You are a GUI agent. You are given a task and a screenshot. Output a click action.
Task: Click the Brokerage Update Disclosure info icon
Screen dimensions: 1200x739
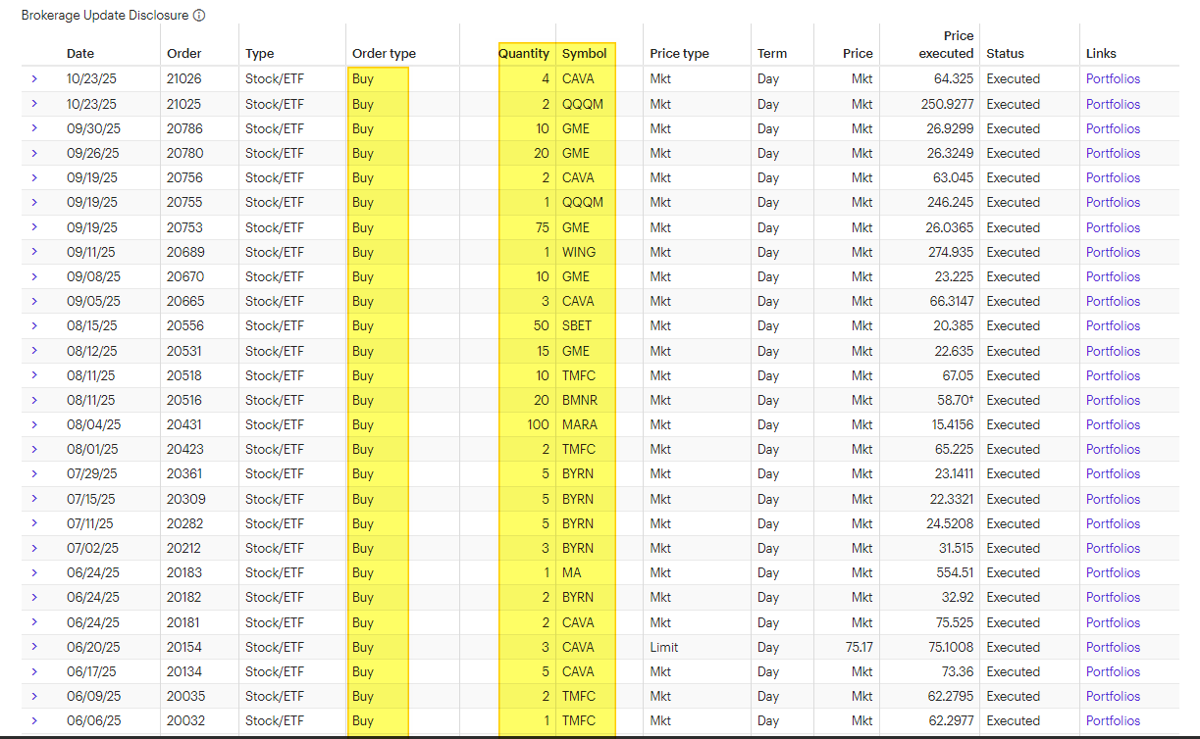click(x=199, y=16)
